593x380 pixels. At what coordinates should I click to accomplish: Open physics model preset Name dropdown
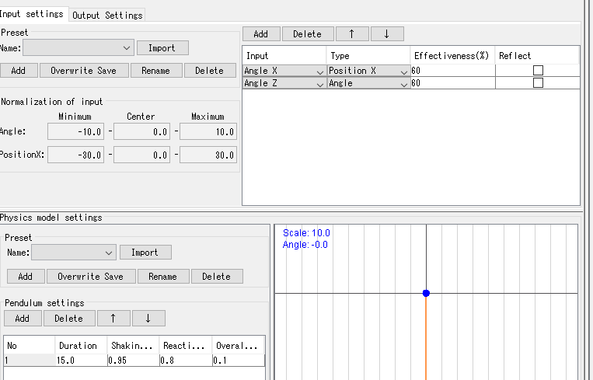(74, 253)
